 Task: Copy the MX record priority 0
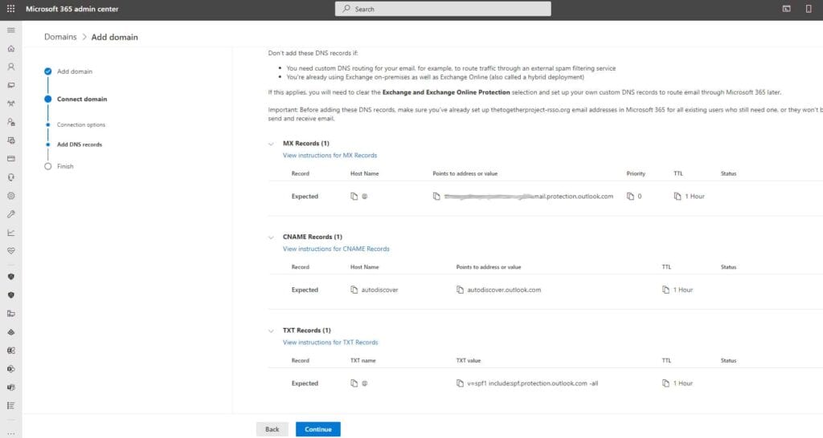[x=630, y=197]
